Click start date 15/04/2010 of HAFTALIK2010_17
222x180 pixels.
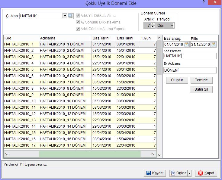104,145
